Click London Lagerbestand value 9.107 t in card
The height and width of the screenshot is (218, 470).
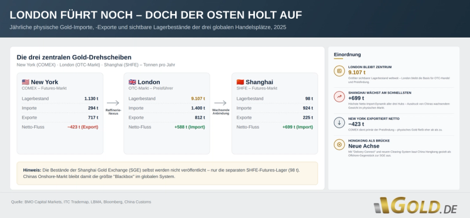click(x=198, y=99)
